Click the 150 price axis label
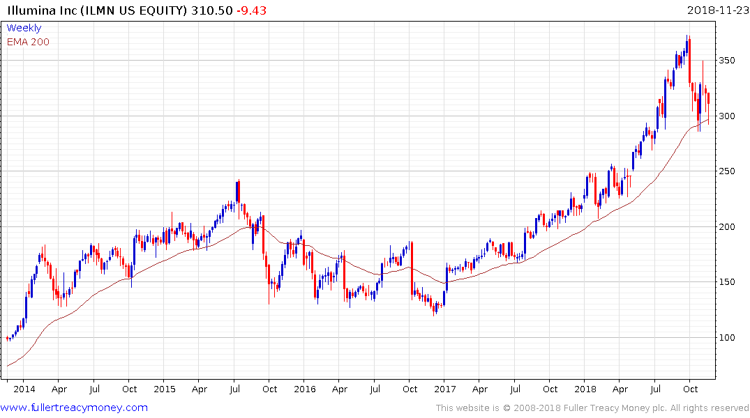Viewport: 750px width, 418px height. tap(727, 282)
